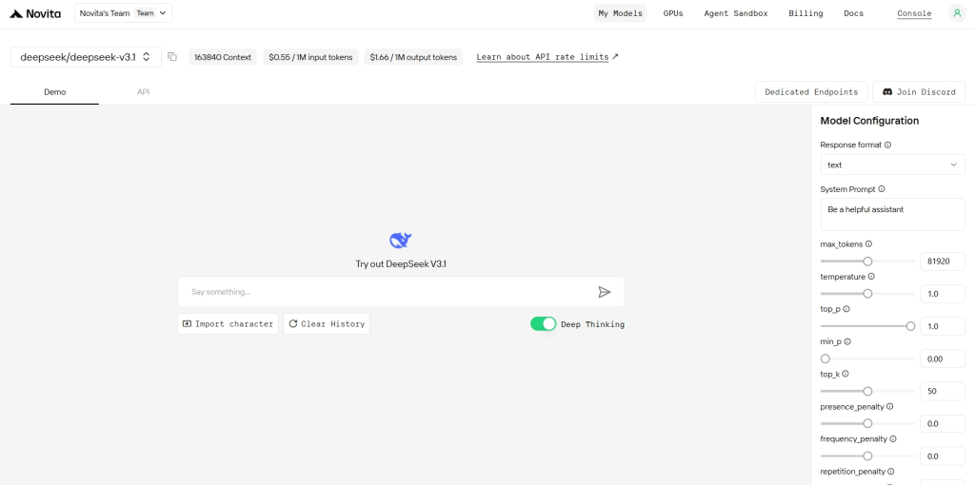The width and height of the screenshot is (975, 485).
Task: Click the temperature slider handle
Action: click(867, 293)
